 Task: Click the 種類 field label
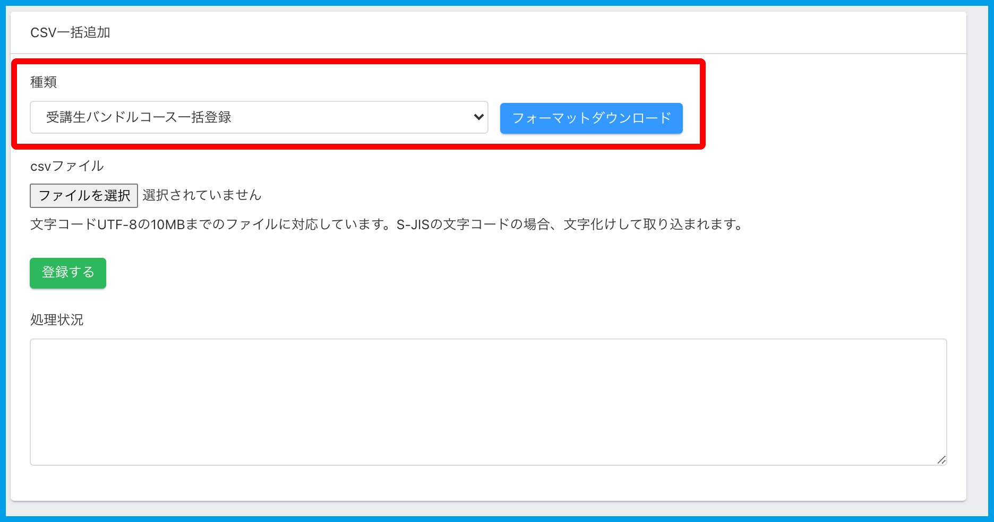44,82
